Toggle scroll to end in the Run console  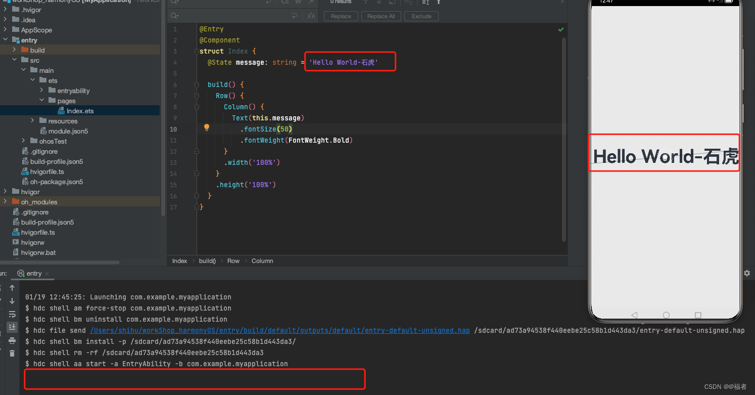12,327
